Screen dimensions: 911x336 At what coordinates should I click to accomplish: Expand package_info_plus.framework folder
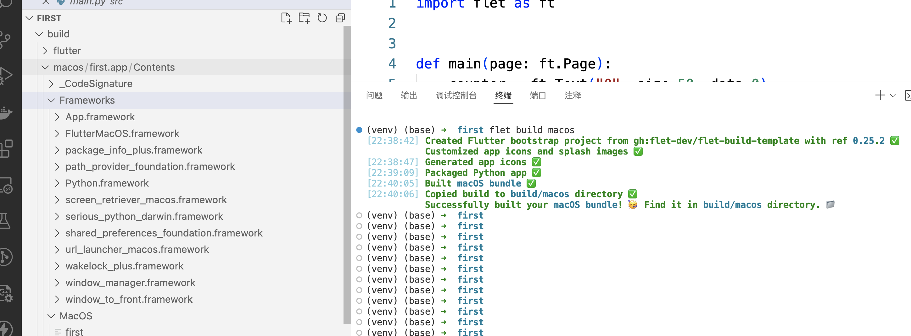coord(57,150)
